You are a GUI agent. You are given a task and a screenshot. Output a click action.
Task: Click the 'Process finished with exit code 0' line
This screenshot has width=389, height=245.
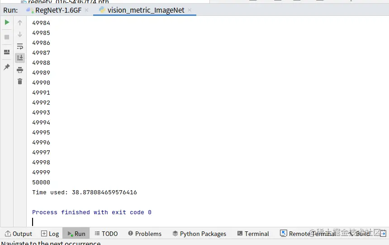point(92,212)
